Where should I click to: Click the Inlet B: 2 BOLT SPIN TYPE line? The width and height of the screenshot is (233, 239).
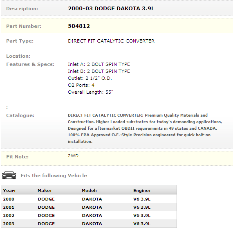[99, 71]
